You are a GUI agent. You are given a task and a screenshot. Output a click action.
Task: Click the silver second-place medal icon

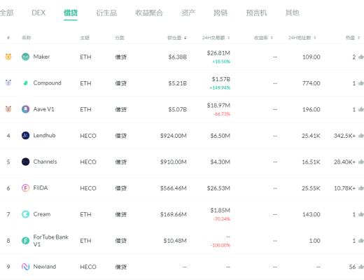click(8, 83)
